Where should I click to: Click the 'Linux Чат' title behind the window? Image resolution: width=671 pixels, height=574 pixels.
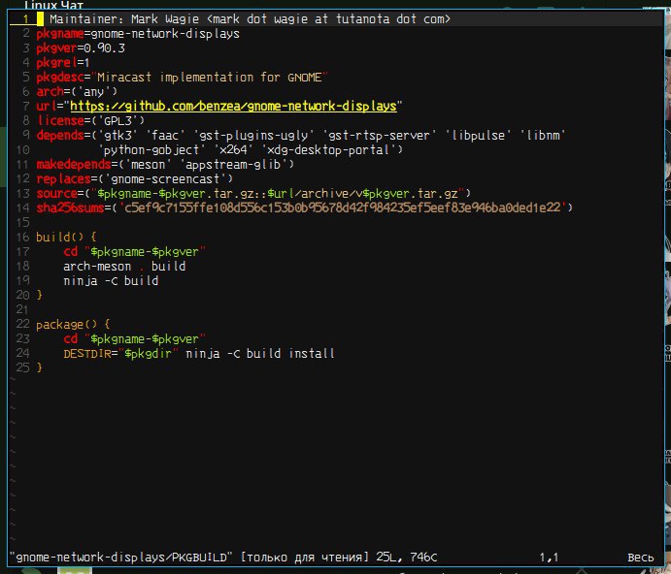pos(53,5)
